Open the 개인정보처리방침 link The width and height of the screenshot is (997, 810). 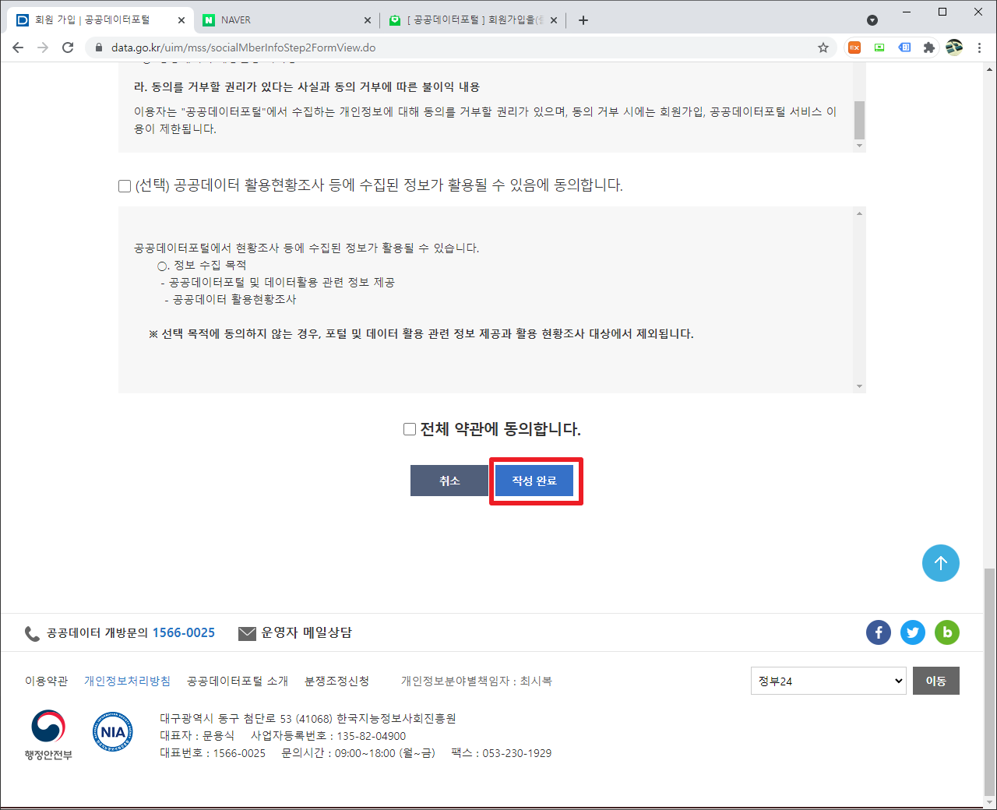tap(127, 681)
